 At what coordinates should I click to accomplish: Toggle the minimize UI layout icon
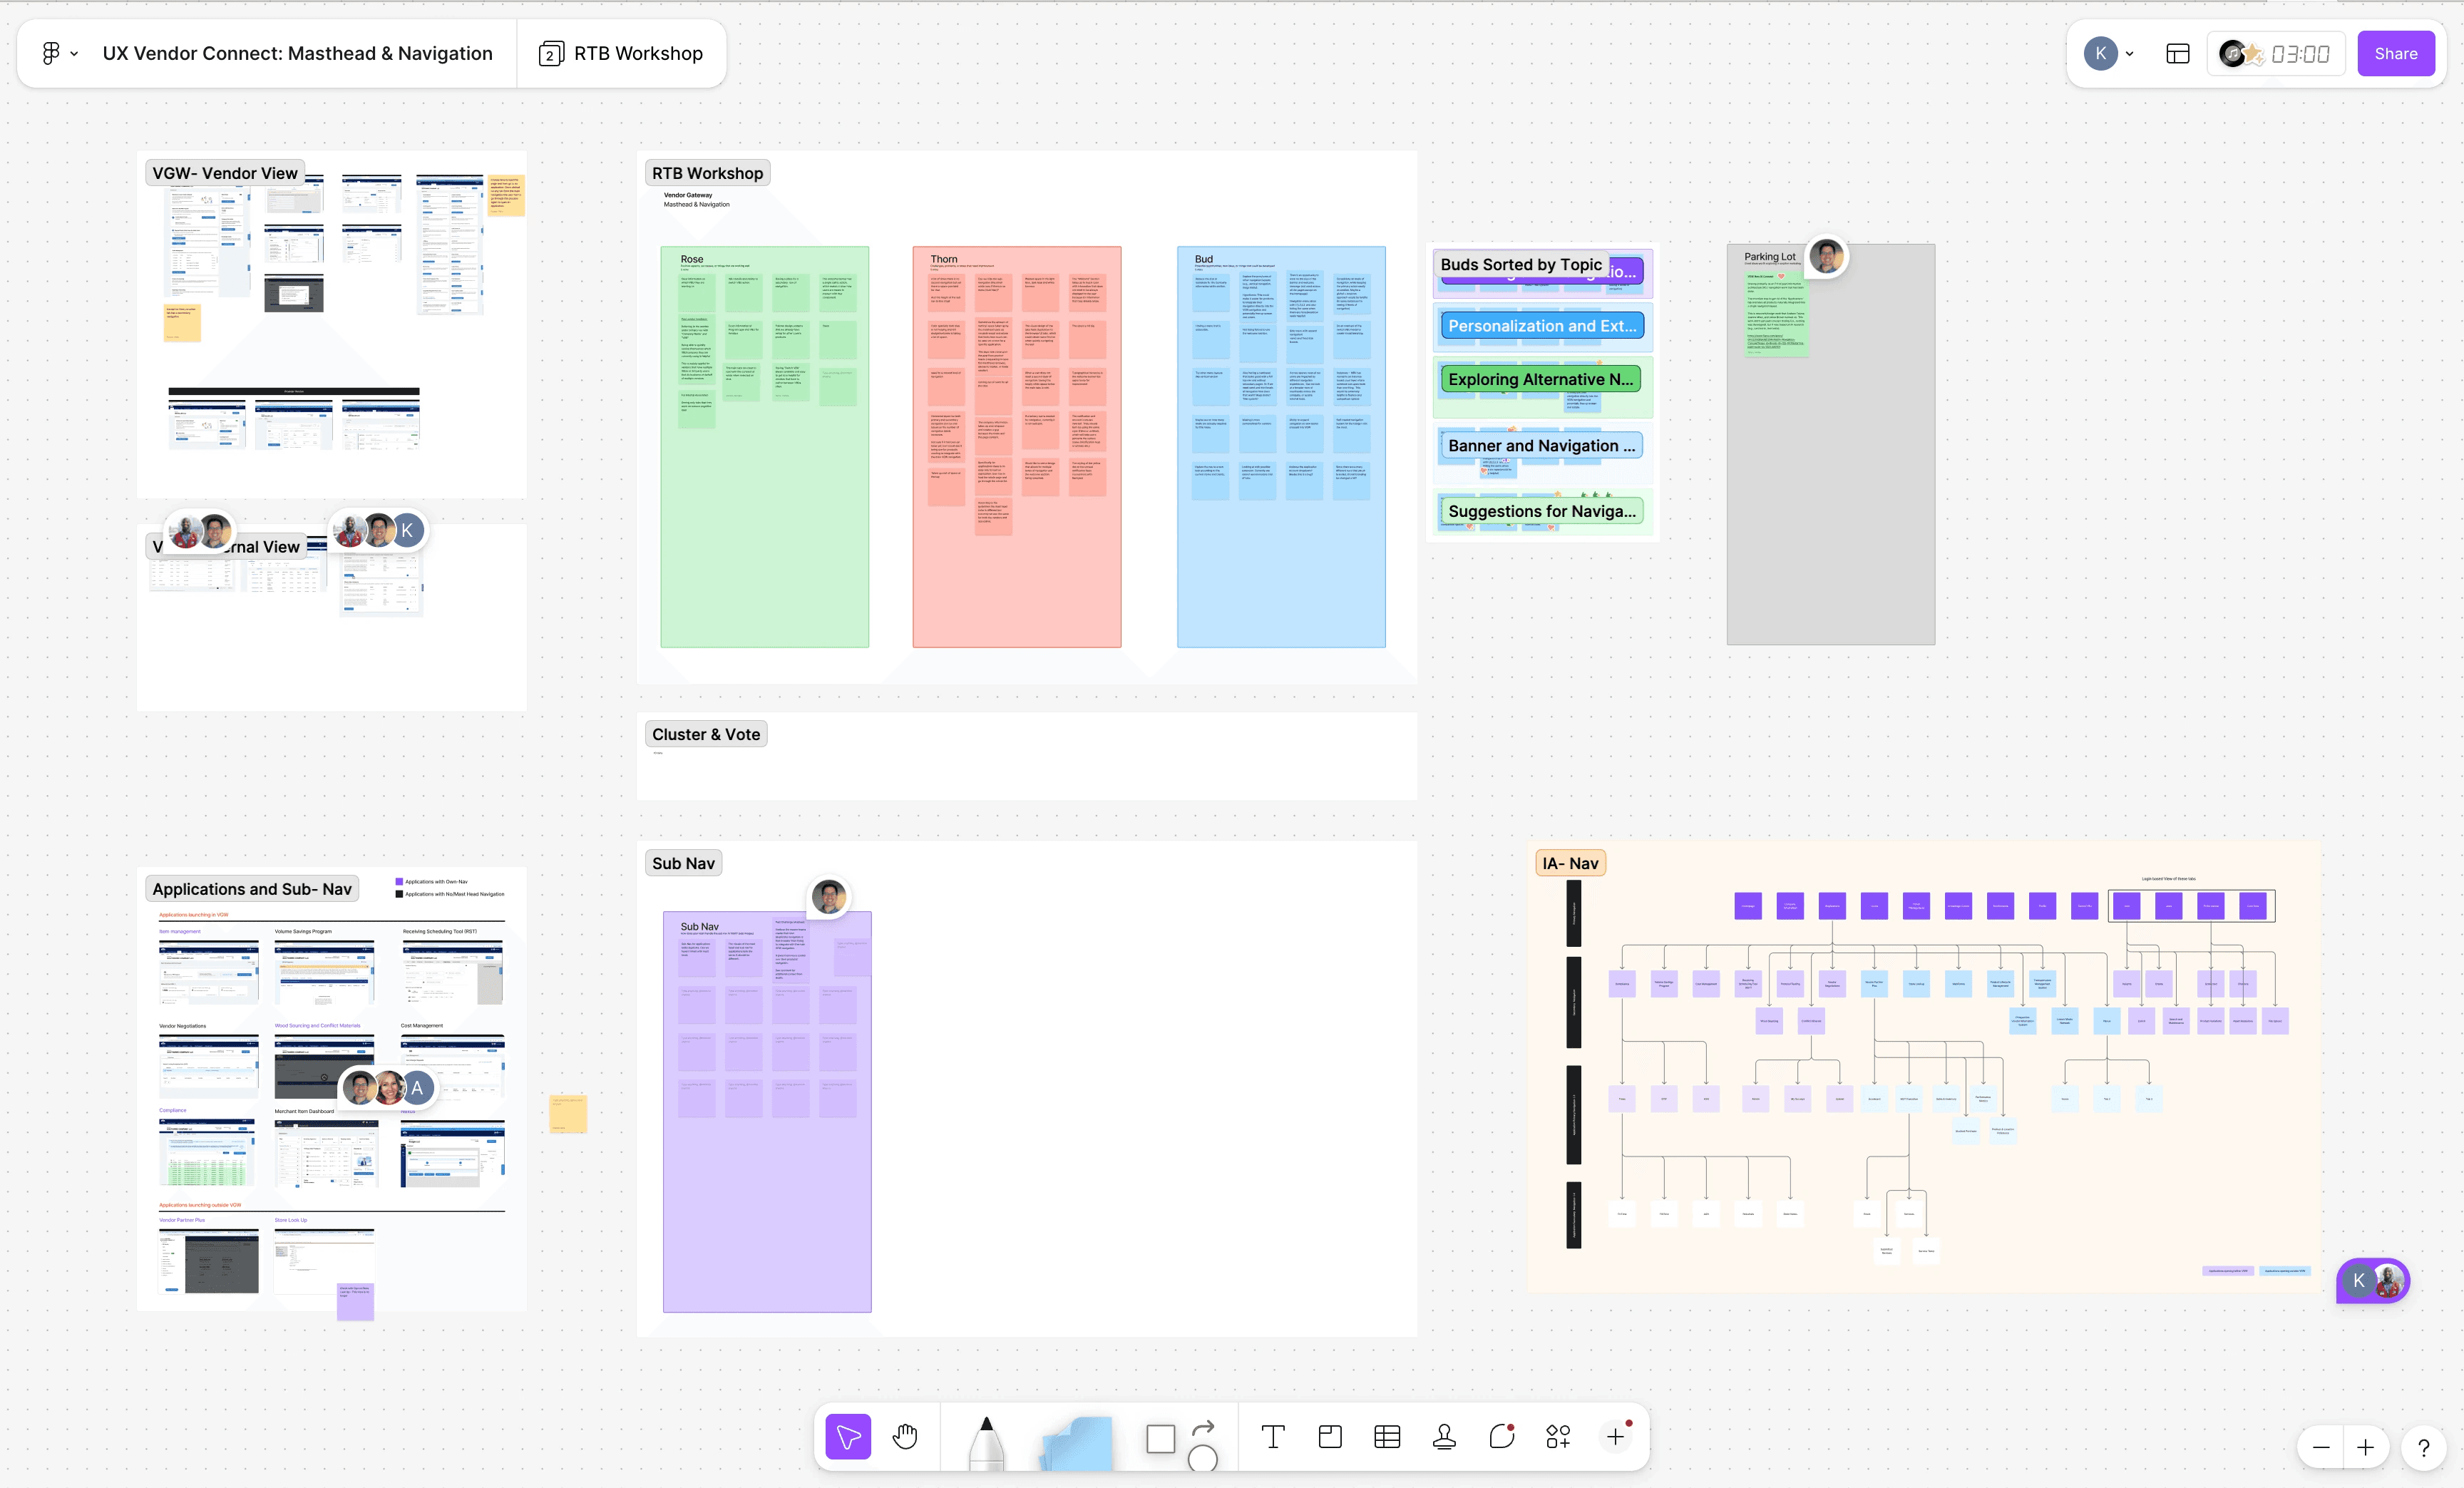(x=2178, y=54)
